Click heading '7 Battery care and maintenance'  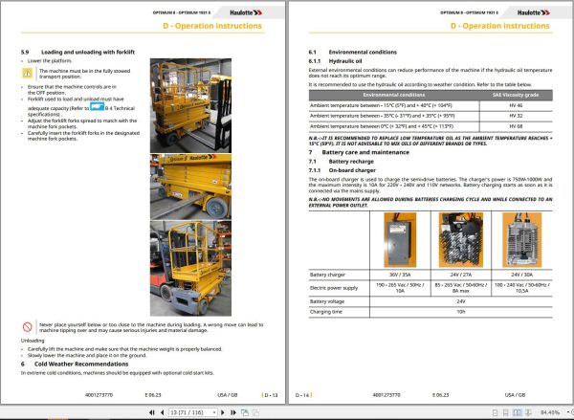(359, 152)
